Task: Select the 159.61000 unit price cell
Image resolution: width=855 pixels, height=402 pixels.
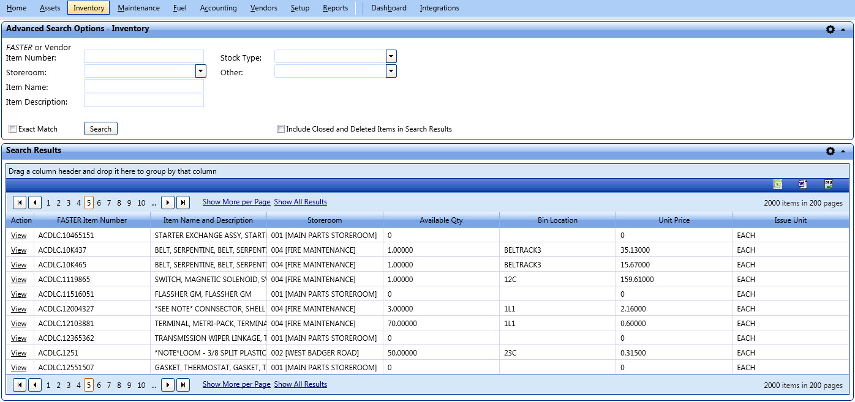Action: click(674, 280)
